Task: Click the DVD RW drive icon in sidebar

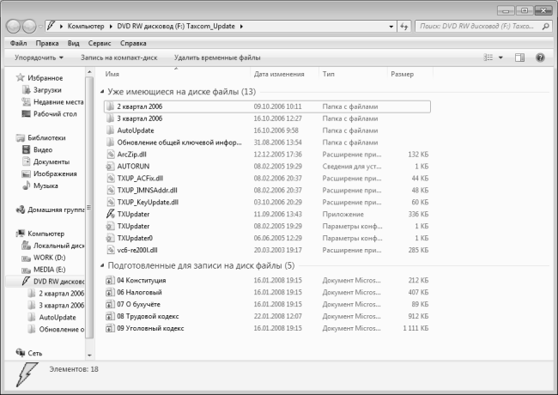Action: click(x=26, y=281)
